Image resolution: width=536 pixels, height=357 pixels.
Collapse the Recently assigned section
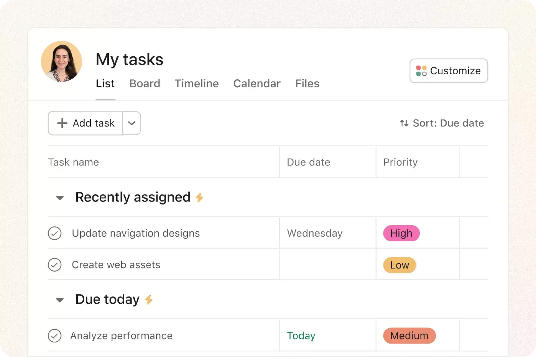pyautogui.click(x=59, y=198)
